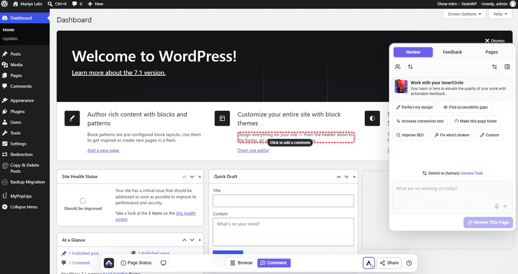Focus the Quick Draft content textarea
This screenshot has height=274, width=518.
pos(283,232)
